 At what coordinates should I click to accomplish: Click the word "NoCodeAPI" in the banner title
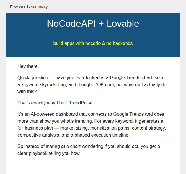coord(71,23)
